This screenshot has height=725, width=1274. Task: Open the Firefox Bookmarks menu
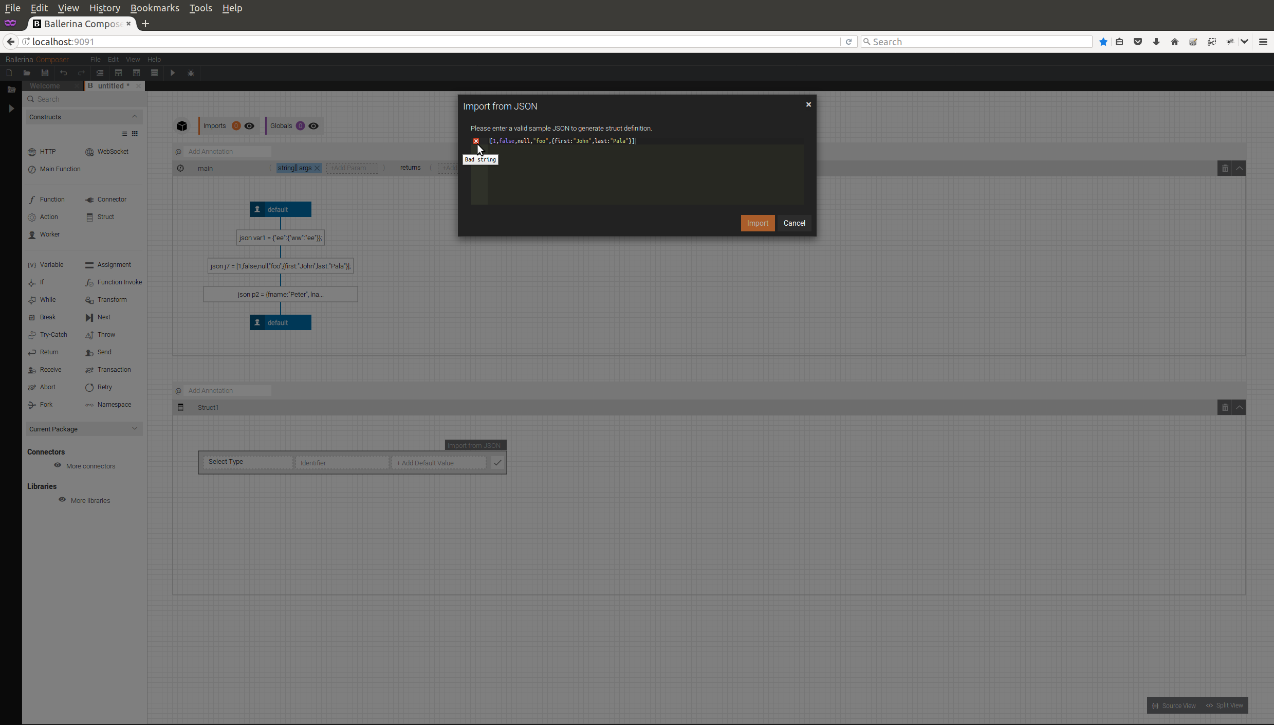[x=155, y=8]
